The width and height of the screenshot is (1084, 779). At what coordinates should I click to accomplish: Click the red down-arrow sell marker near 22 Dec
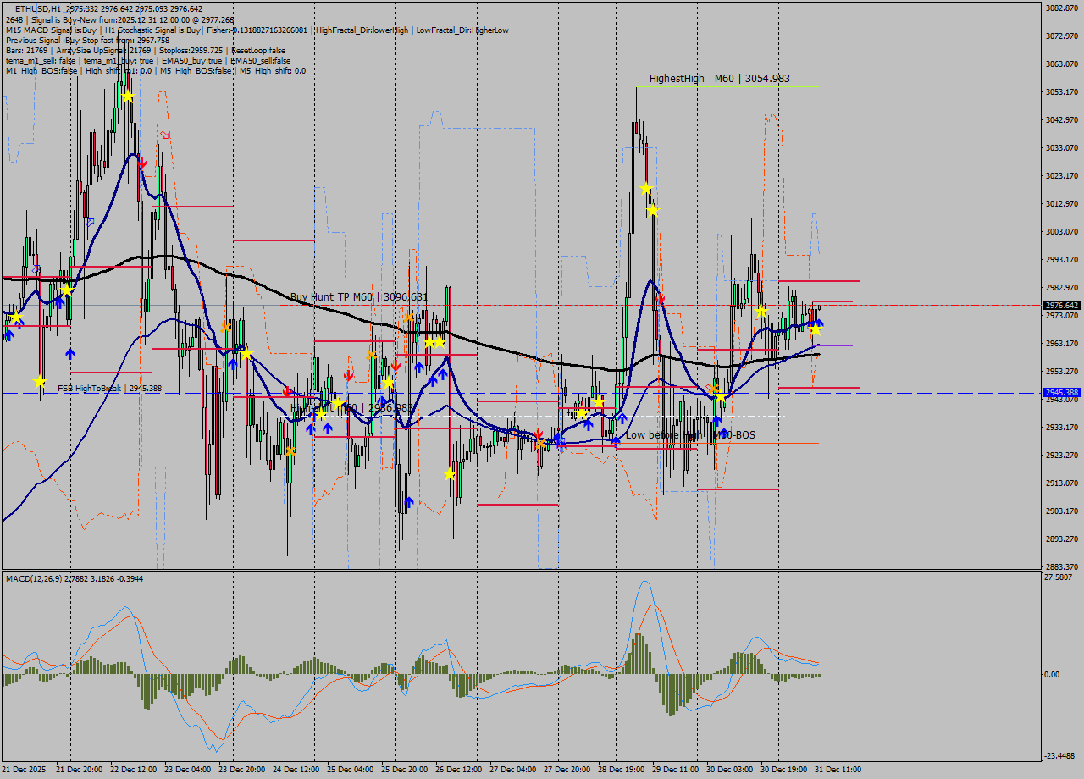pos(141,161)
